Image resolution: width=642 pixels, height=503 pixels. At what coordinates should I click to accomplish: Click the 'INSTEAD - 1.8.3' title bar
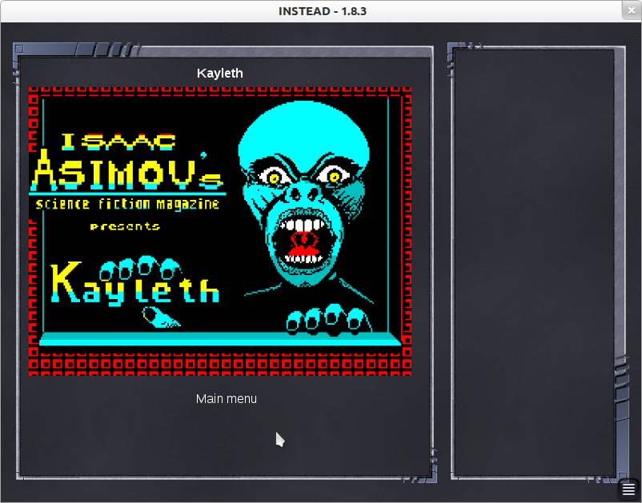323,11
